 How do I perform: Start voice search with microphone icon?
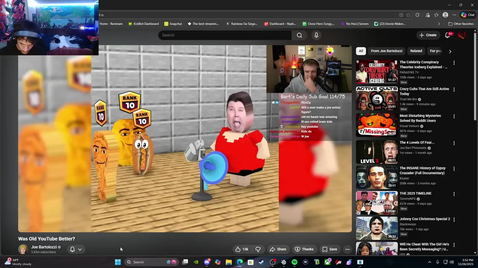pos(316,35)
